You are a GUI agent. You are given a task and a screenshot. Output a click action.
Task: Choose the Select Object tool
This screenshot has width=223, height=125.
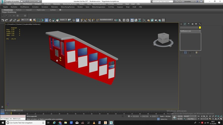[31, 20]
